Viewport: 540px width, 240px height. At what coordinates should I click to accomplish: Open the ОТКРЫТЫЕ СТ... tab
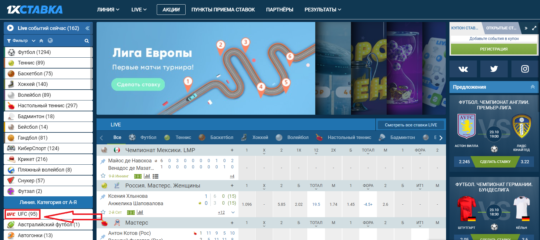[x=501, y=28]
